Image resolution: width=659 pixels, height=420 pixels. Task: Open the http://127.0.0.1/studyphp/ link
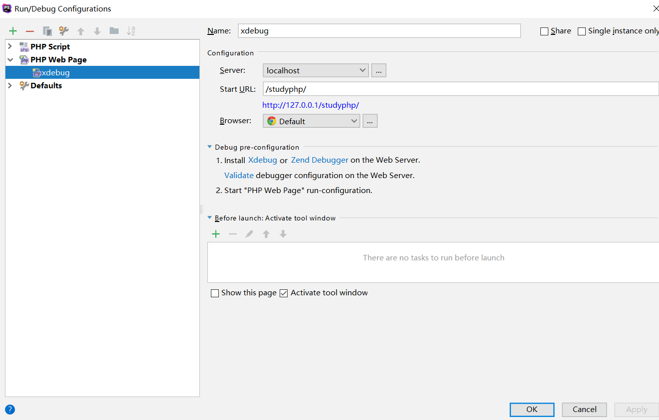[311, 105]
